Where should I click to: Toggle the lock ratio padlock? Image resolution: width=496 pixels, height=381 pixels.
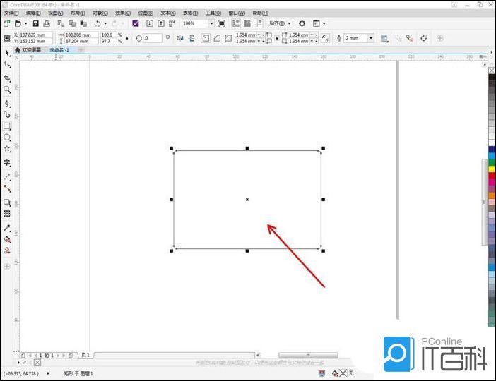(x=127, y=38)
